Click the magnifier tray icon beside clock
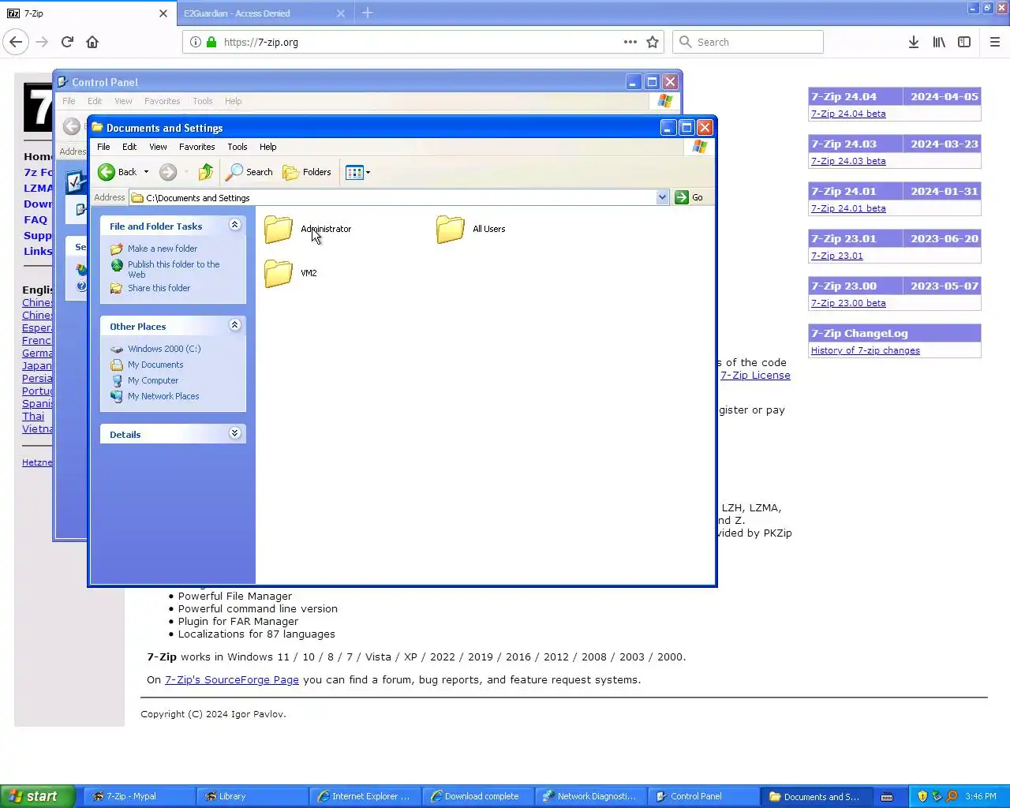The width and height of the screenshot is (1010, 808). (952, 796)
